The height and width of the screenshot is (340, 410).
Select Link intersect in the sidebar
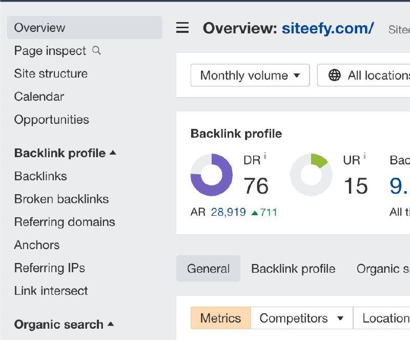click(51, 291)
